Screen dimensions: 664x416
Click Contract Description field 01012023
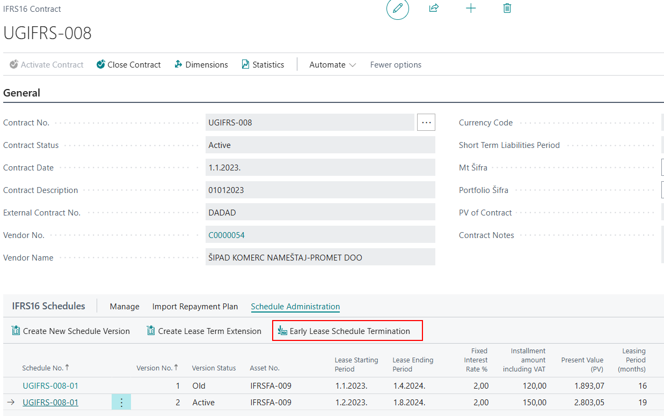pos(320,190)
